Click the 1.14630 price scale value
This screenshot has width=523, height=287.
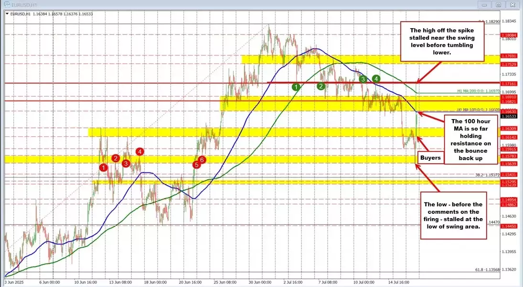(509, 216)
